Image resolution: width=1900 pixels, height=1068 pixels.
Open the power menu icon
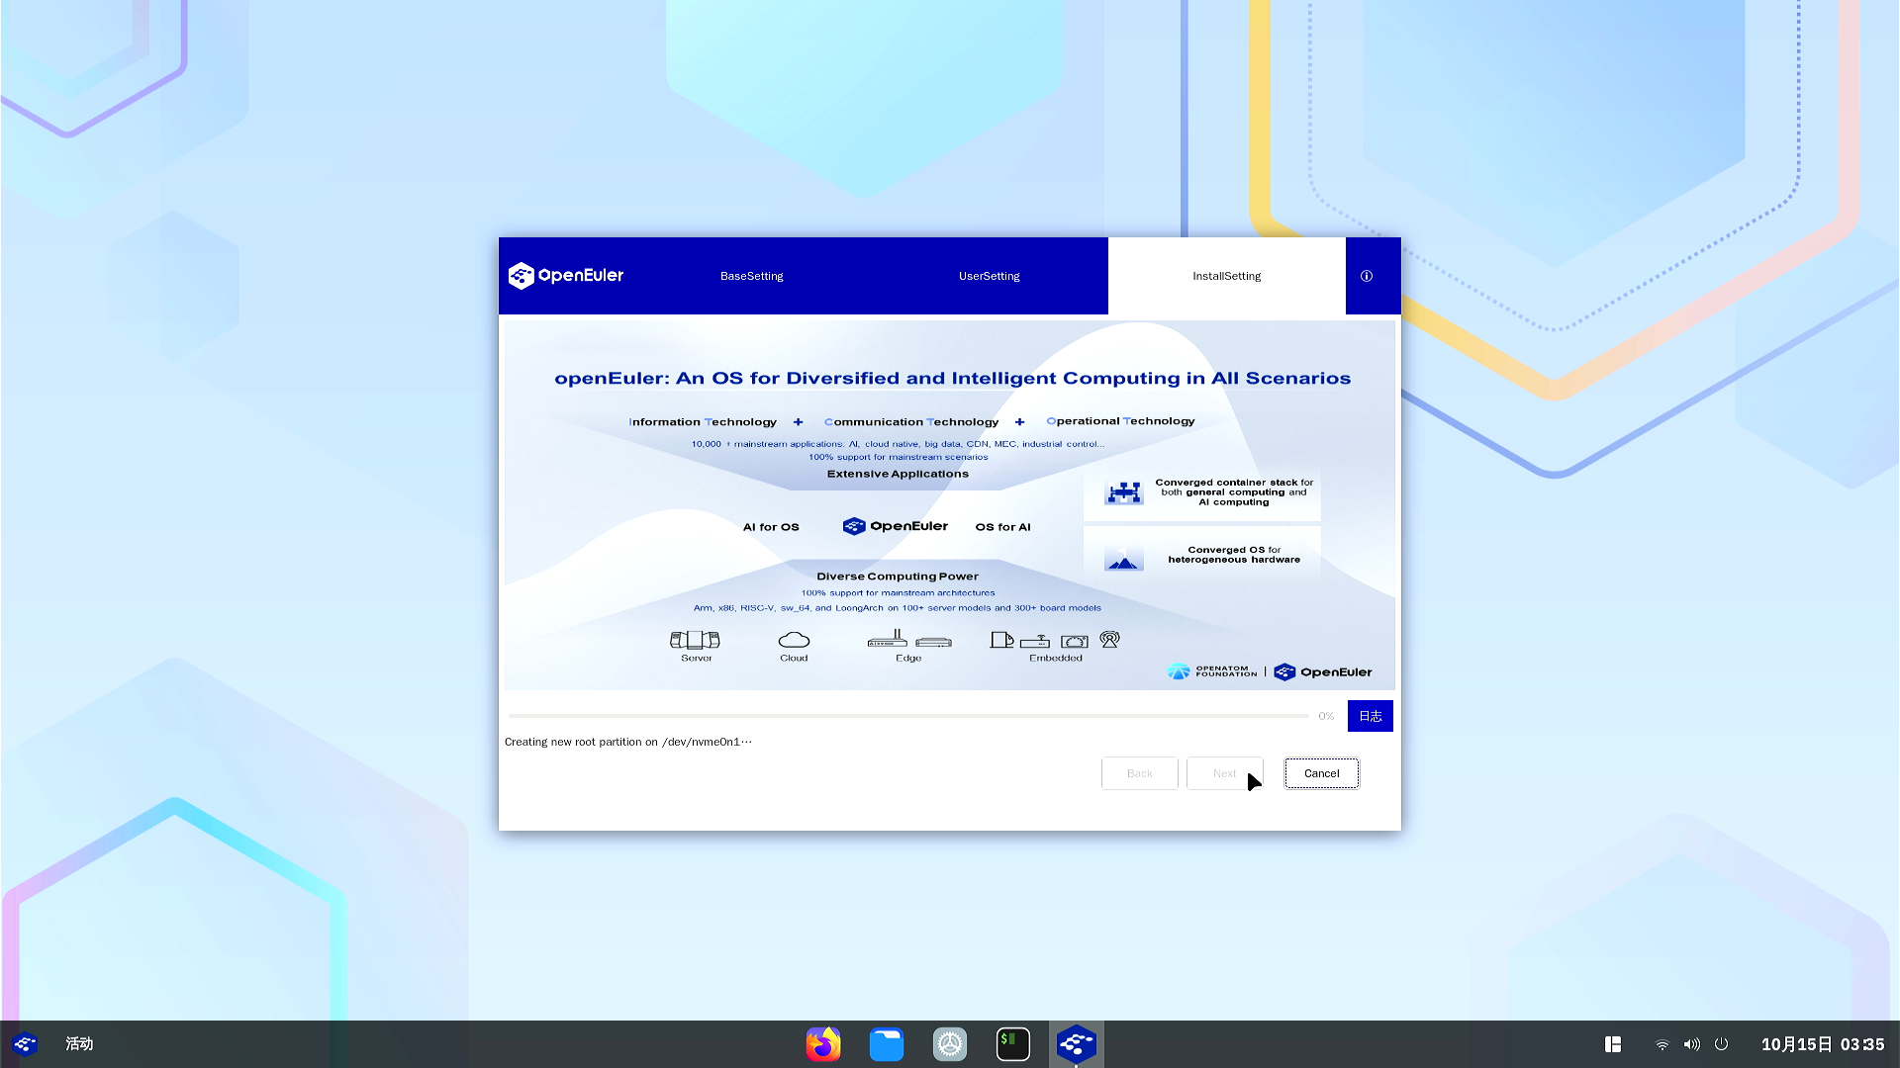[x=1721, y=1044]
